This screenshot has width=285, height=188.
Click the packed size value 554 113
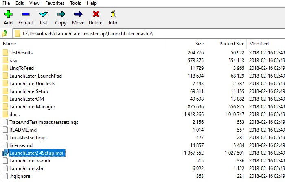[x=236, y=61]
